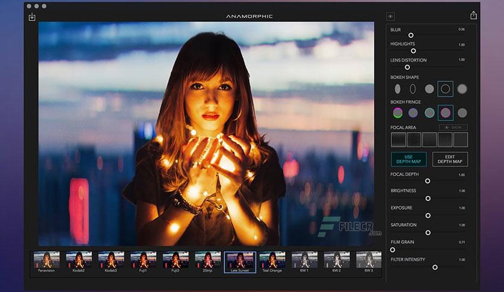Pick the teal-edged bokeh fringe option

click(x=429, y=113)
